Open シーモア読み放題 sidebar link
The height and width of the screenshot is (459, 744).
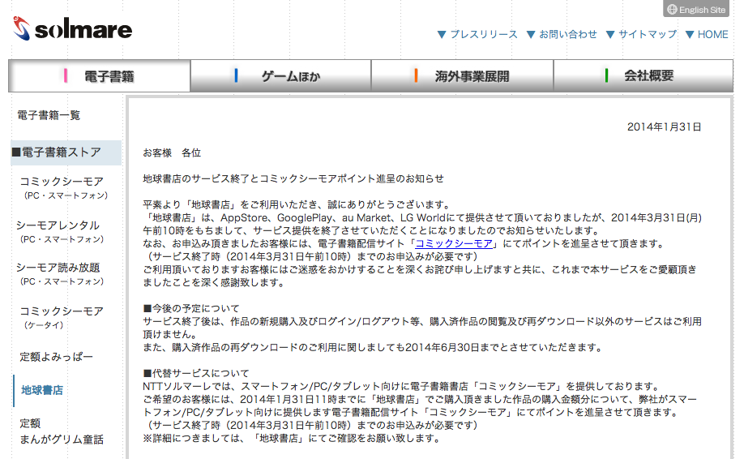click(x=60, y=274)
